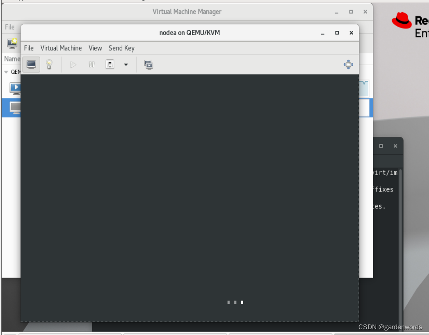Minimize the Virtual Machine Manager window
The image size is (429, 335).
click(337, 12)
